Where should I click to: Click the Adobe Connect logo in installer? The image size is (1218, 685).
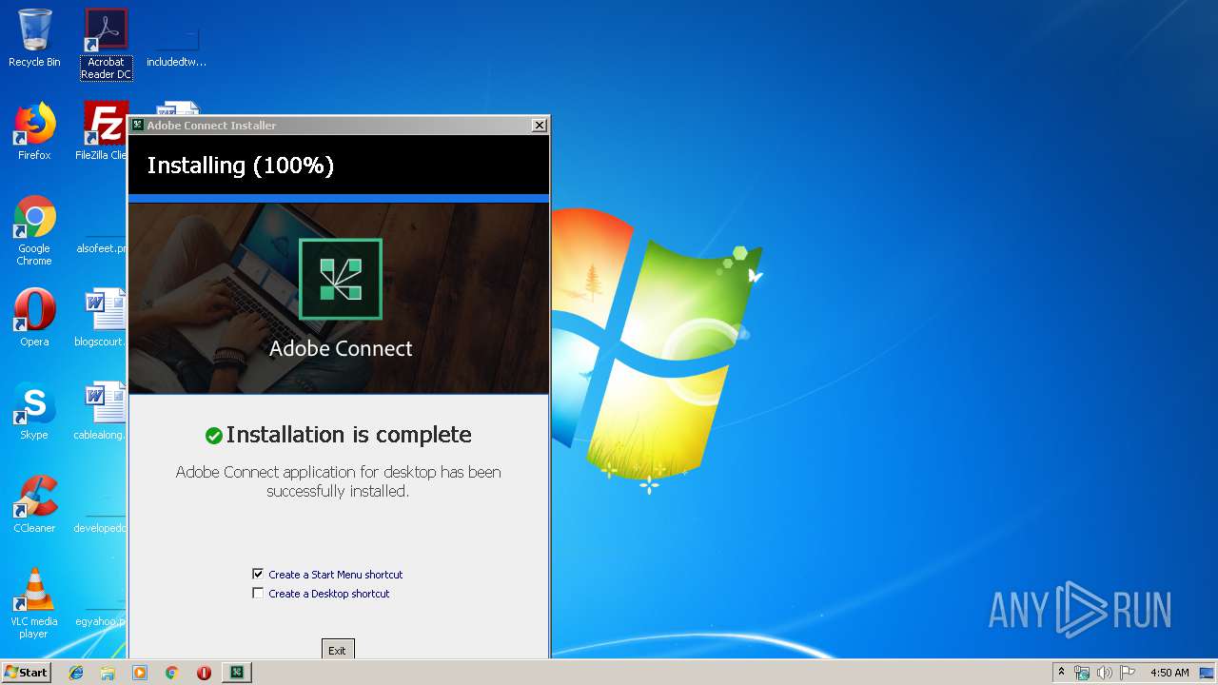(x=341, y=279)
